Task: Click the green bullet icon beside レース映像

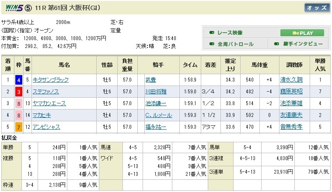Action: click(212, 33)
